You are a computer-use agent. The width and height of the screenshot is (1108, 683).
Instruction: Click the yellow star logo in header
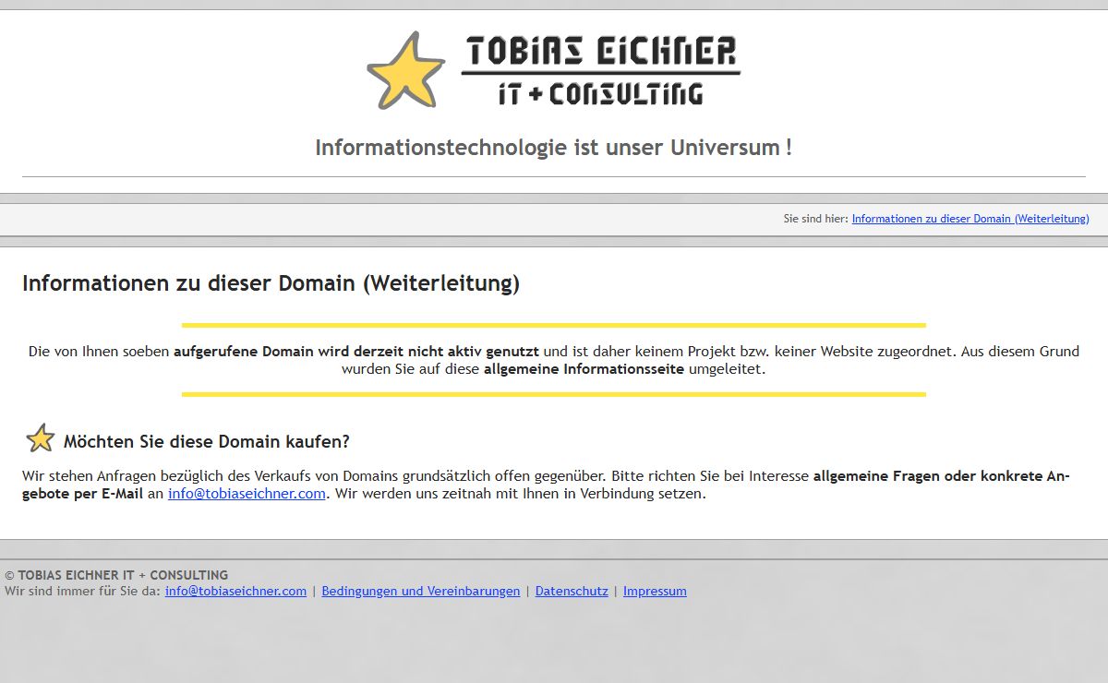[x=406, y=71]
